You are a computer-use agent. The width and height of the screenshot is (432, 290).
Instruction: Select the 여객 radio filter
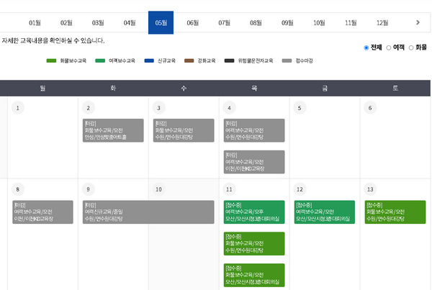coord(389,48)
